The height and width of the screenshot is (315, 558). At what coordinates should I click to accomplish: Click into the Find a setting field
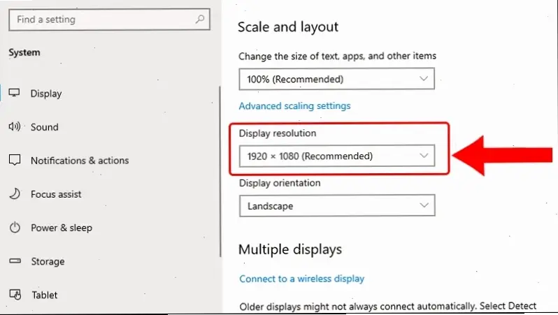point(109,20)
